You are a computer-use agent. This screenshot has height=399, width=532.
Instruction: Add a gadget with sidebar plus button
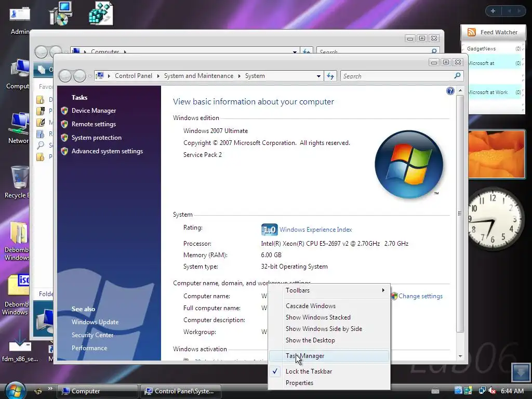coord(493,11)
